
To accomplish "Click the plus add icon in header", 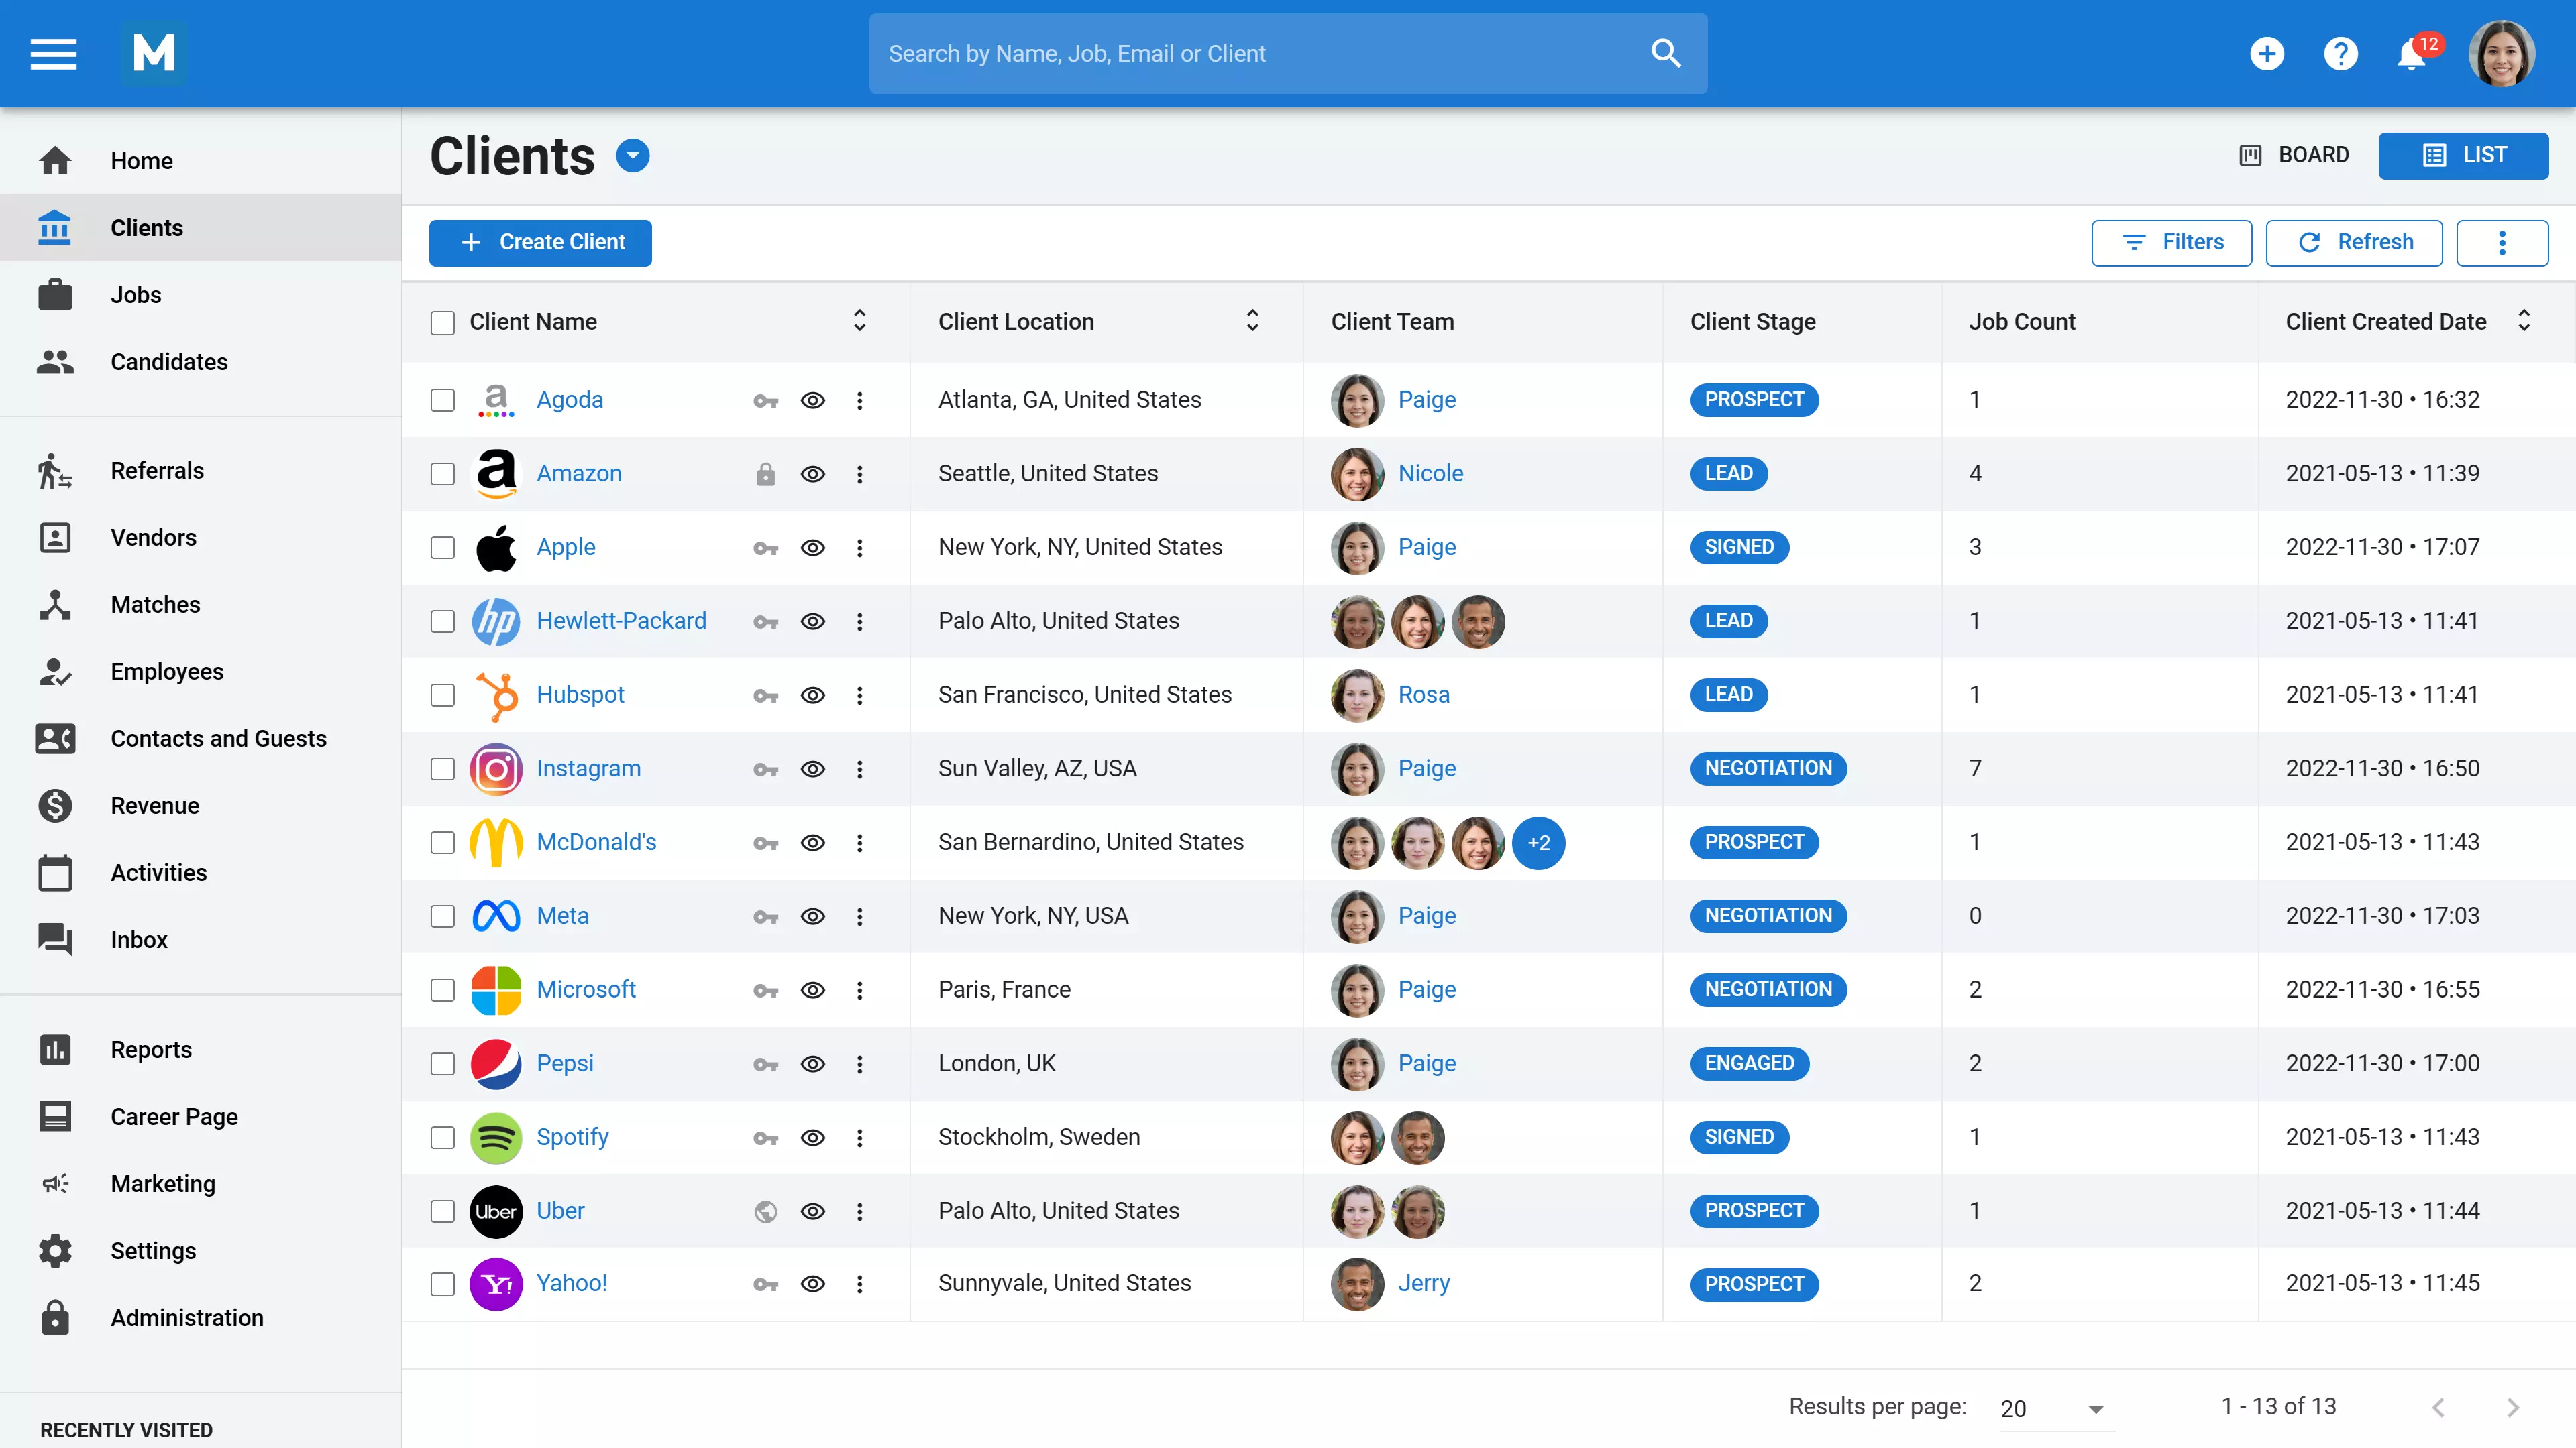I will (x=2267, y=53).
